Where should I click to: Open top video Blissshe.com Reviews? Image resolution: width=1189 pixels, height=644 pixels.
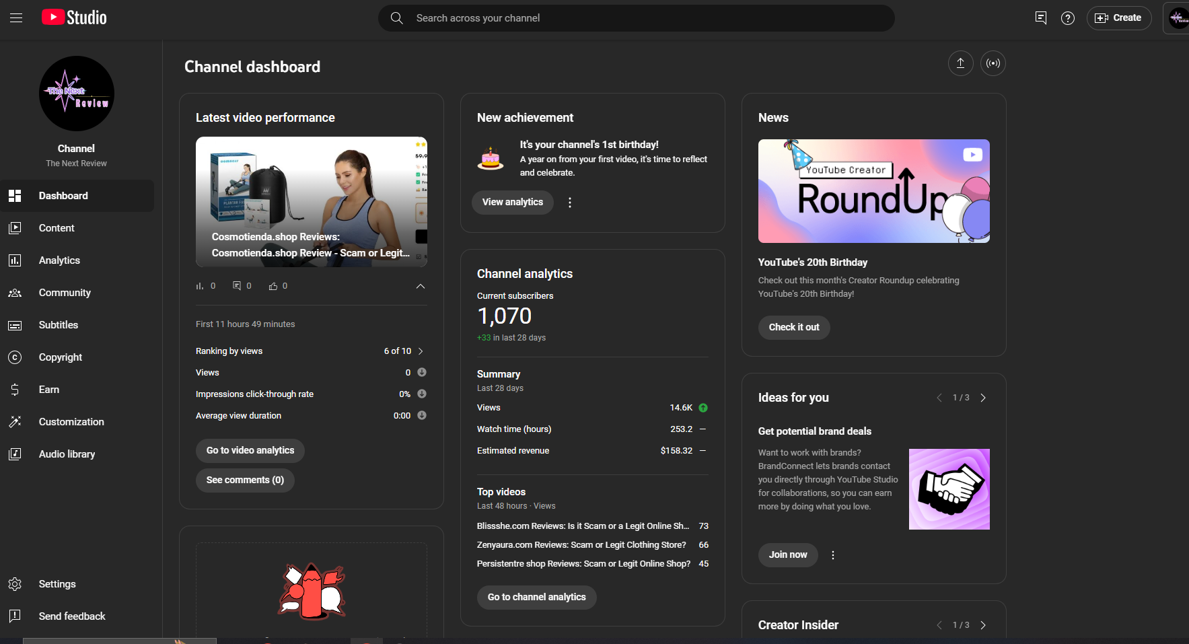(583, 526)
